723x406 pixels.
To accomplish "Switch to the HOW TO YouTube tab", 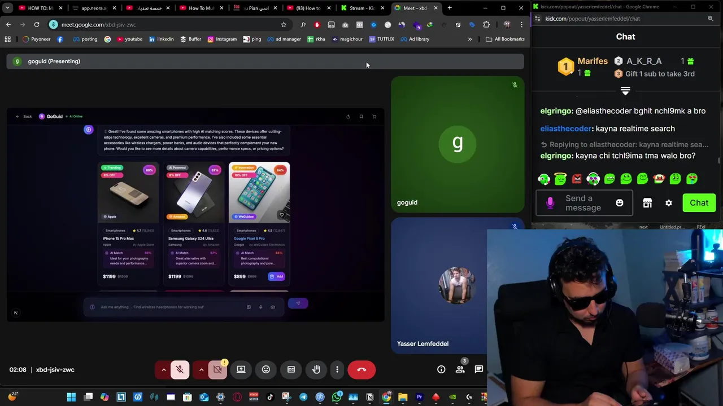I will click(x=40, y=8).
